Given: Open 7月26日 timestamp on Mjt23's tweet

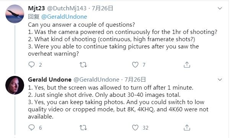Looking at the screenshot, I should click(x=103, y=8).
